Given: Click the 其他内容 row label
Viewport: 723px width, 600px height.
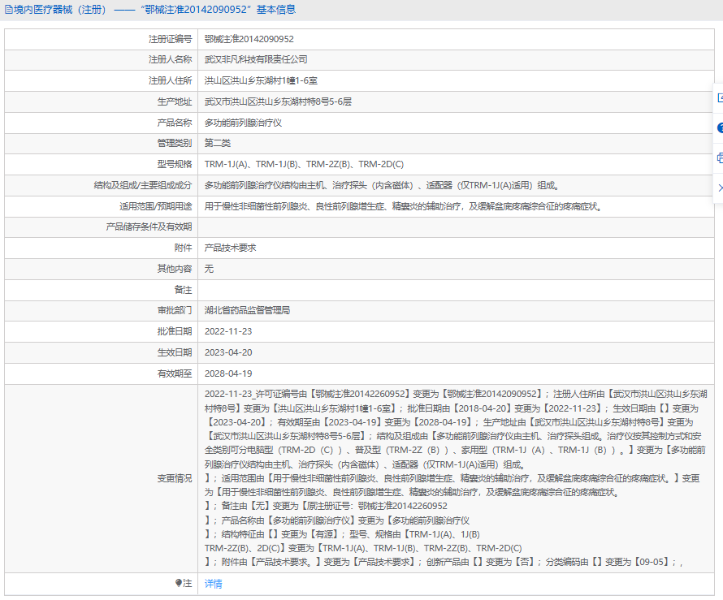Looking at the screenshot, I should tap(175, 269).
